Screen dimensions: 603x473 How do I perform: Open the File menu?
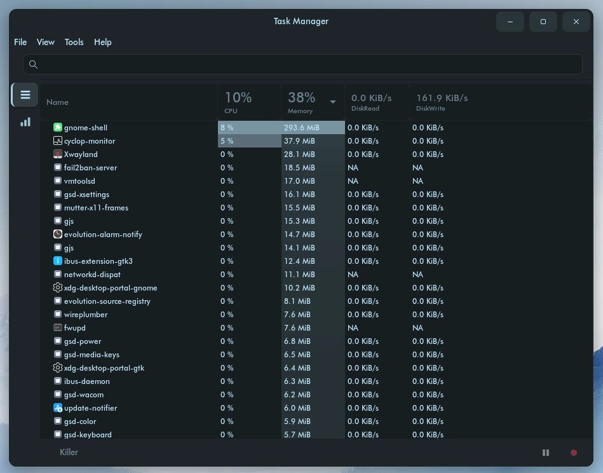20,42
